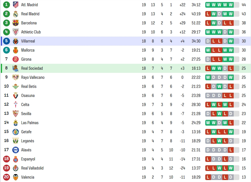This screenshot has height=182, width=251.
Task: Click the green position 1 rank badge
Action: point(7,5)
